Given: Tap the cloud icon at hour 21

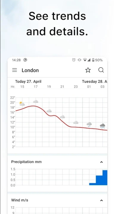Looking at the screenshot, I should click(62, 117).
